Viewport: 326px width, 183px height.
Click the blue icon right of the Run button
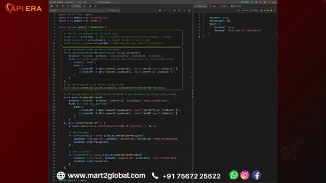coord(252,2)
